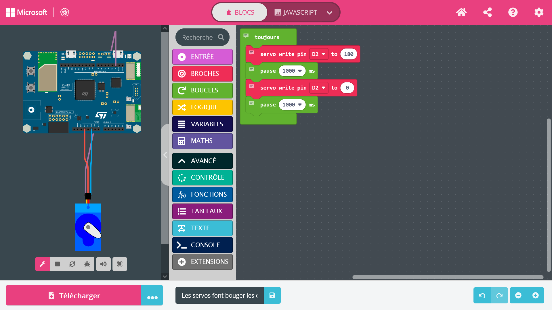Launch simulator in full screen

pyautogui.click(x=120, y=264)
